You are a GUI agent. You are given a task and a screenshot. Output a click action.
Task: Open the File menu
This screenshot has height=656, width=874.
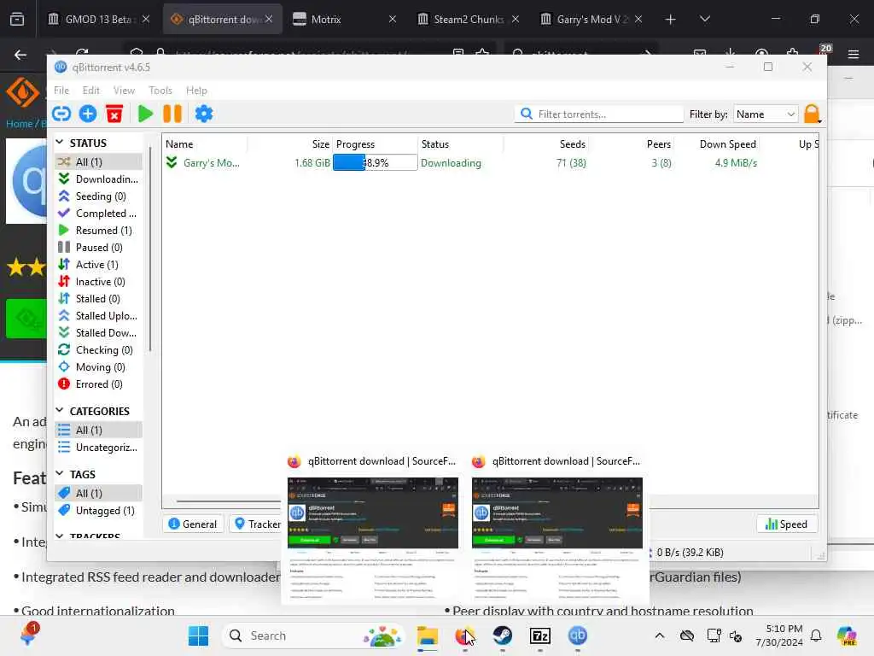click(61, 91)
